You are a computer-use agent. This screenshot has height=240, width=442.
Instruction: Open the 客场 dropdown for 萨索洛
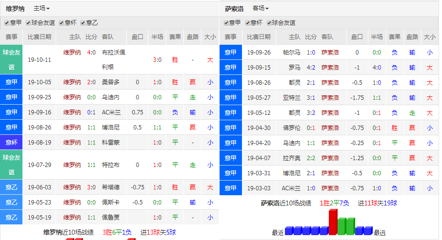(x=261, y=8)
